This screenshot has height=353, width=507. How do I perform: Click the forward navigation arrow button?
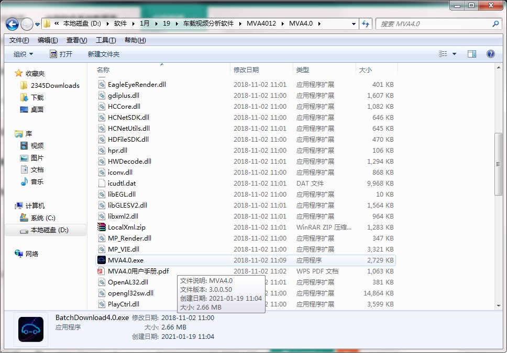point(27,24)
